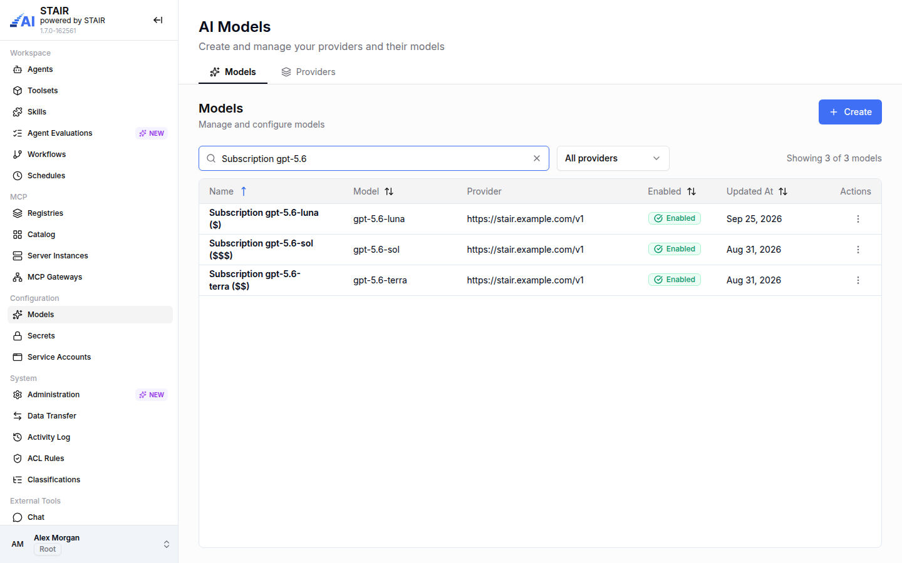Viewport: 902px width, 563px height.
Task: Collapse the sidebar with the arrow icon
Action: (x=158, y=20)
